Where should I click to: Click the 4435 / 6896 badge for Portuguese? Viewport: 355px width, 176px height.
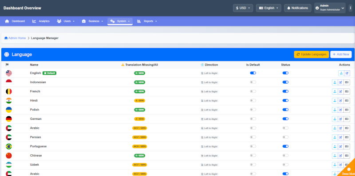tap(140, 146)
